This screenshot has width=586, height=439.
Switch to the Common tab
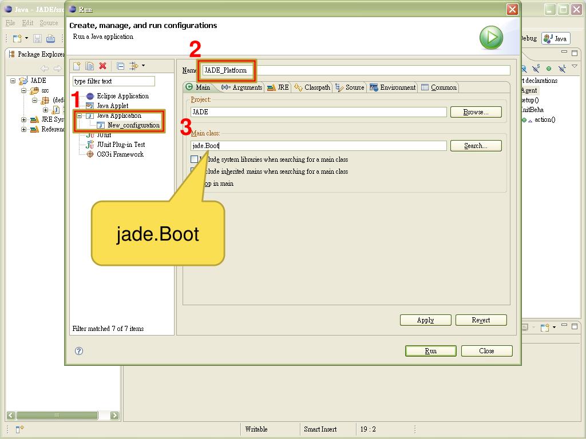pyautogui.click(x=439, y=87)
